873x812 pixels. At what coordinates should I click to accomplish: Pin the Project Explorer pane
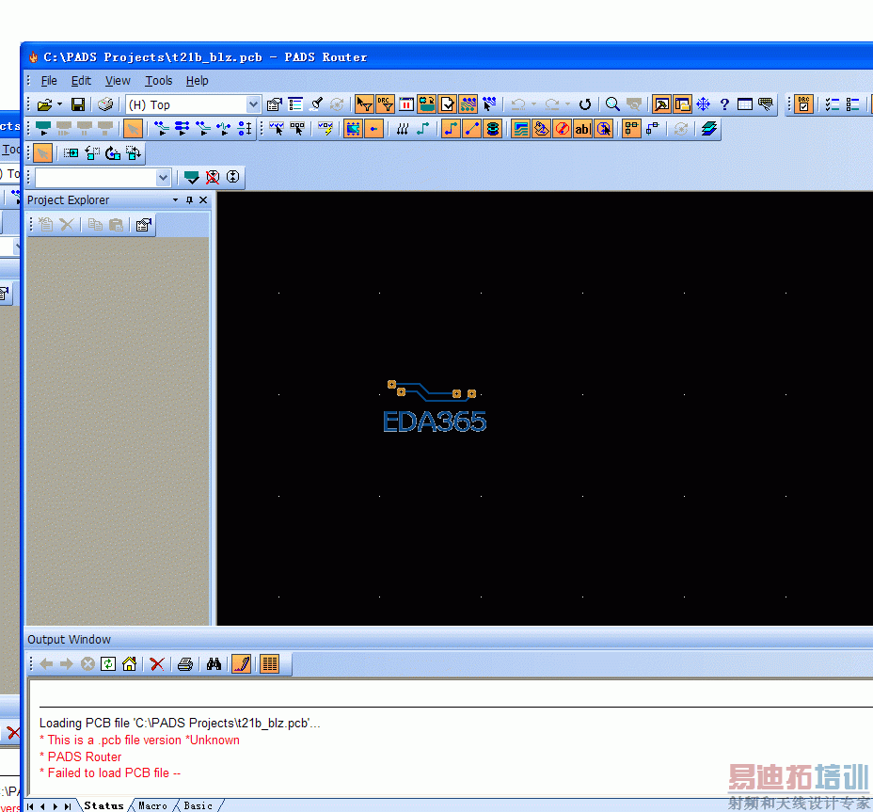point(189,199)
